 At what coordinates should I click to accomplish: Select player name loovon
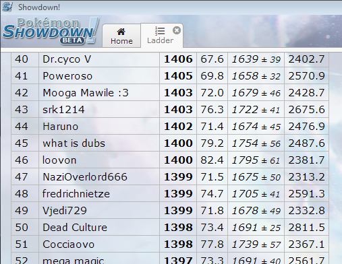[59, 160]
